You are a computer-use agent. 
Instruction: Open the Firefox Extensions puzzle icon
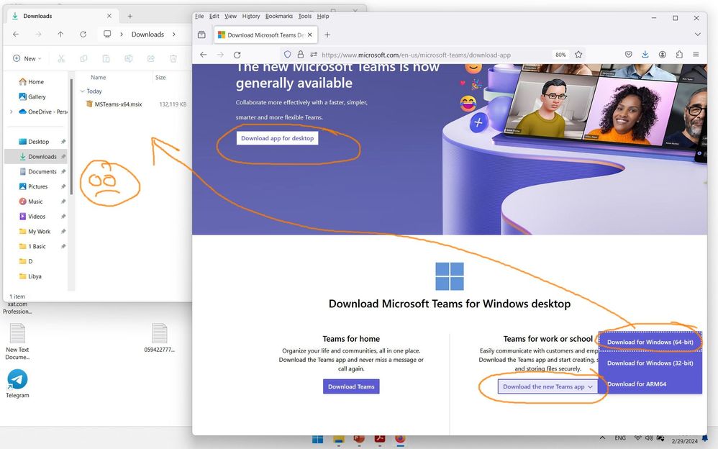pyautogui.click(x=679, y=55)
